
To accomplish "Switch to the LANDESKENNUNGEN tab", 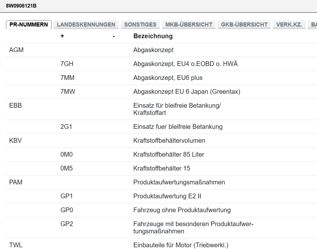I will (x=85, y=24).
